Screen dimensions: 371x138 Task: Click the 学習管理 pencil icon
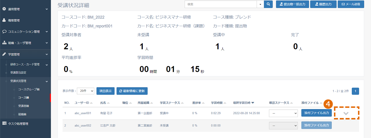4,54
